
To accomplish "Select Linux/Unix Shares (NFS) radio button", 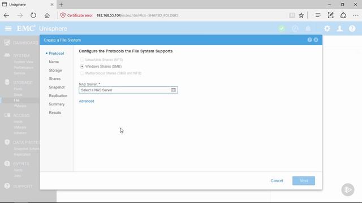I will 82,60.
